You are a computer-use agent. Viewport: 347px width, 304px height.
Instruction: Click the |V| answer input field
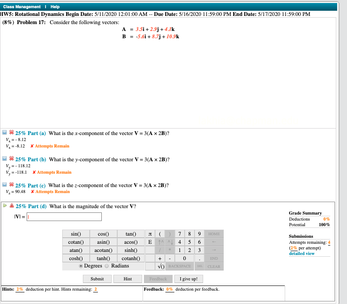point(64,216)
